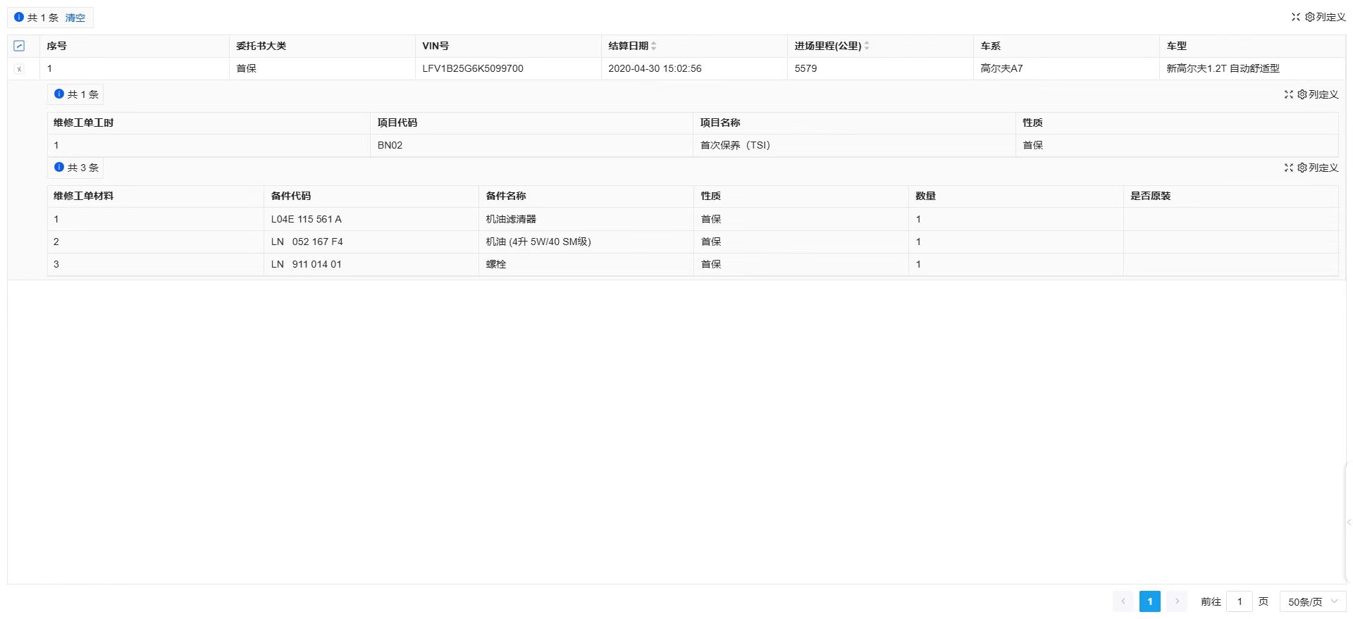Click the 机油滤清器 part name

tap(511, 219)
